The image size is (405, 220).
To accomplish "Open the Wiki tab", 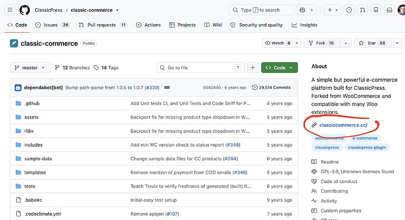I will click(213, 25).
